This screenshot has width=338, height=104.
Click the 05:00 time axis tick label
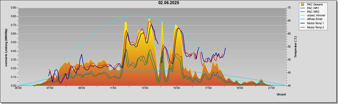(x=18, y=88)
